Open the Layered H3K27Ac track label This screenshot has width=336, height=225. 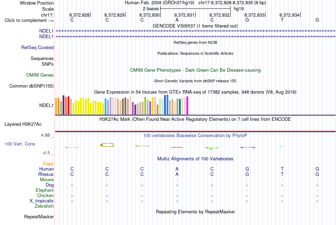tap(23, 124)
